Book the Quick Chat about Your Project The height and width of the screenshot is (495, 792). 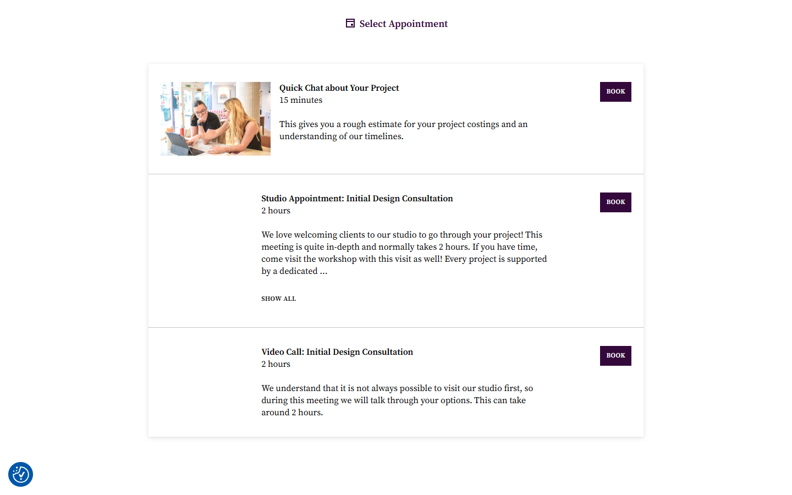click(615, 92)
